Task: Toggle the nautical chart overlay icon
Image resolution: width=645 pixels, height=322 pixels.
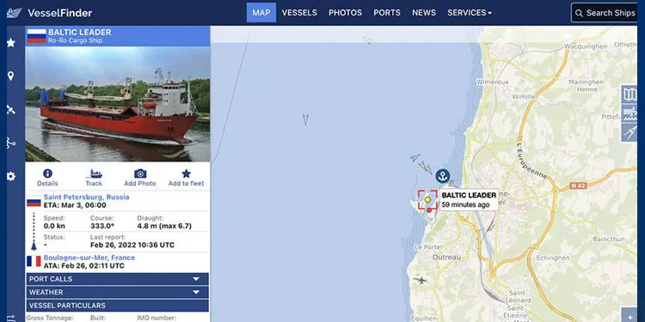Action: pos(630,113)
